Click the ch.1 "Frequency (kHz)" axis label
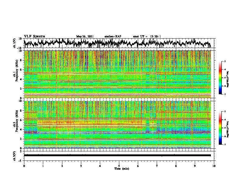The height and width of the screenshot is (186, 241). (17, 71)
